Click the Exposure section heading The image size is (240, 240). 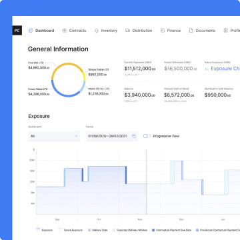pyautogui.click(x=39, y=116)
